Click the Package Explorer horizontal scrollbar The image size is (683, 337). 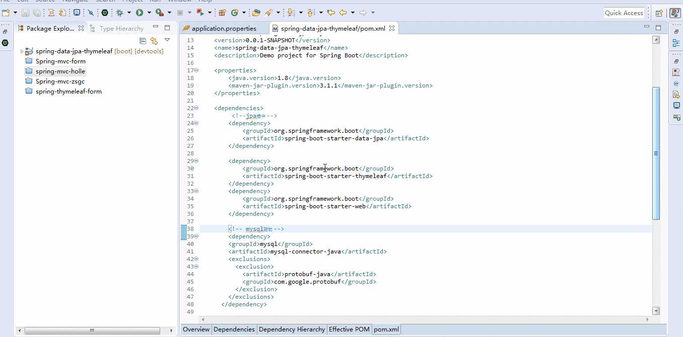tap(92, 330)
